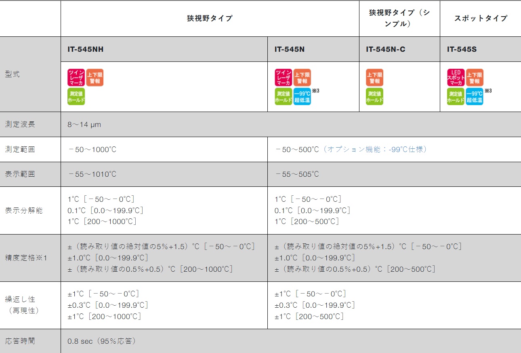Click the IT-545N model name
The width and height of the screenshot is (521, 353).
pyautogui.click(x=290, y=49)
